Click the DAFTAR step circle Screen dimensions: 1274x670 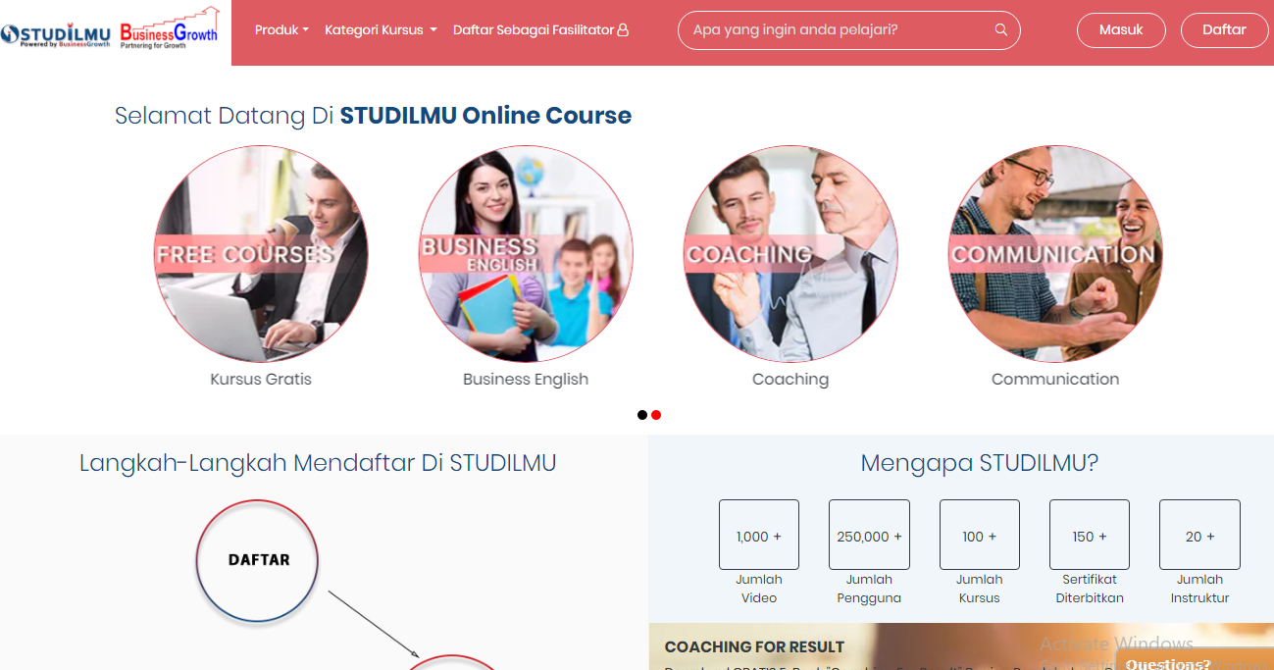(x=259, y=560)
